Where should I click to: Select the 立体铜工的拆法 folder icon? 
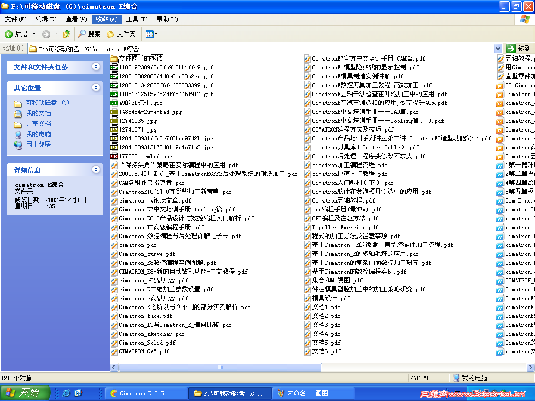113,58
